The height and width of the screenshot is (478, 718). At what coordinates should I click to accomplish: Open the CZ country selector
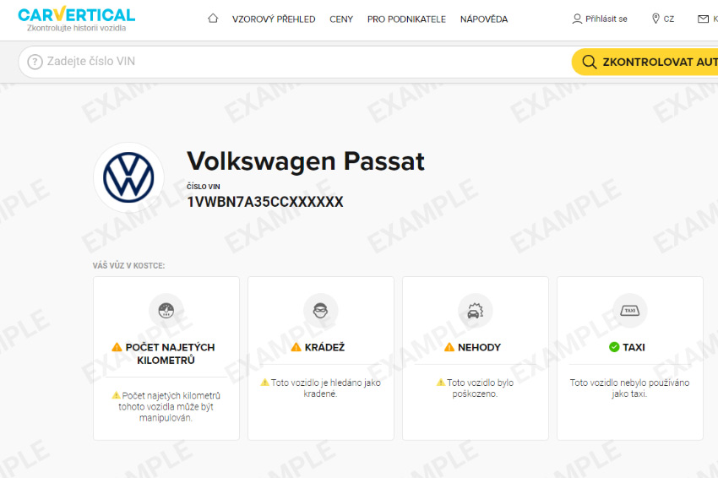tap(668, 19)
